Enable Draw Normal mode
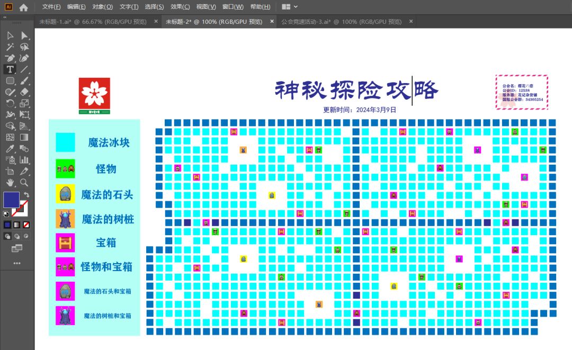Screen dimensions: 572x350 pyautogui.click(x=7, y=236)
